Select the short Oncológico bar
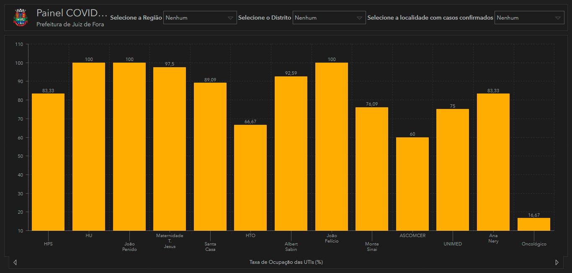 [534, 224]
